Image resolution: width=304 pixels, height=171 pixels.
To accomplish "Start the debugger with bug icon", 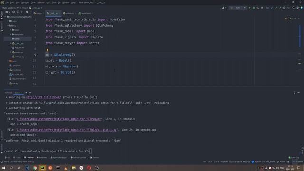I will point(254,8).
